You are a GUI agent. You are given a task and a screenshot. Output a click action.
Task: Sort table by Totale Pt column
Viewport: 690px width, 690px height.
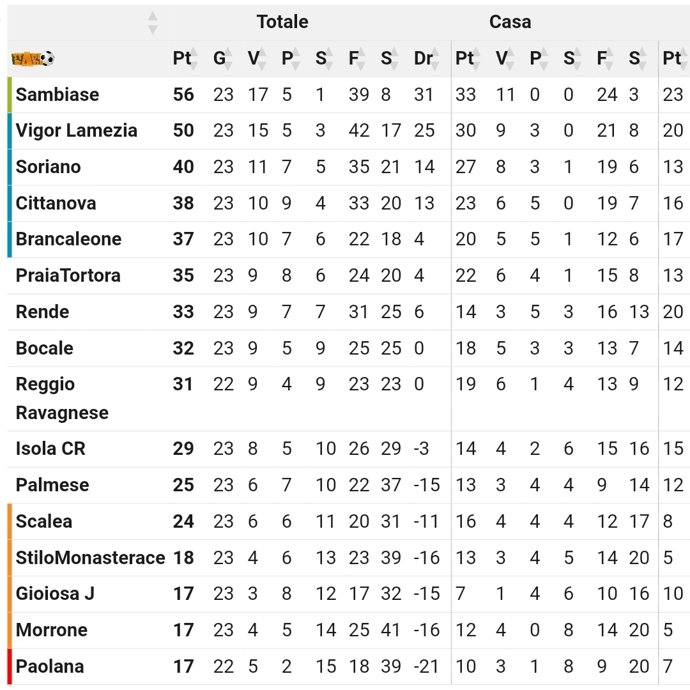(193, 59)
